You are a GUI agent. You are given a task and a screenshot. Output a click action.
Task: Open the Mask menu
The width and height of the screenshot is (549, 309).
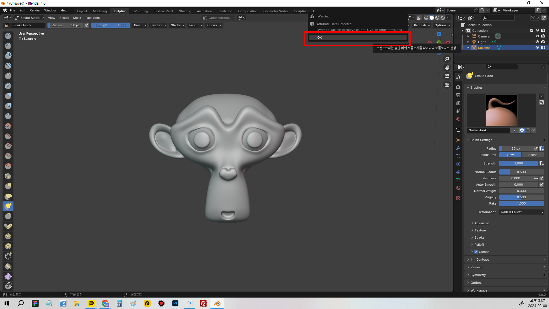point(77,18)
